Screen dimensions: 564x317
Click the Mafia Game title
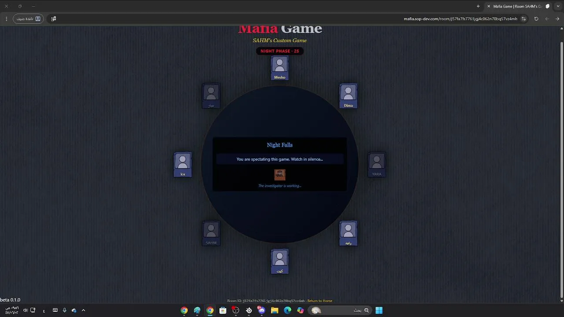[x=280, y=29]
